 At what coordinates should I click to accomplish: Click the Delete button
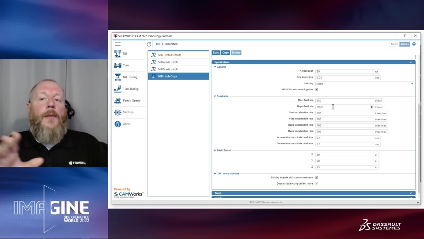[x=236, y=53]
